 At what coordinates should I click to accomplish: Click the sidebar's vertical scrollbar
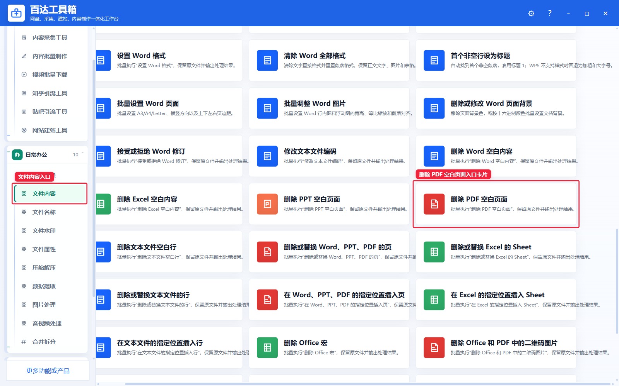94,178
